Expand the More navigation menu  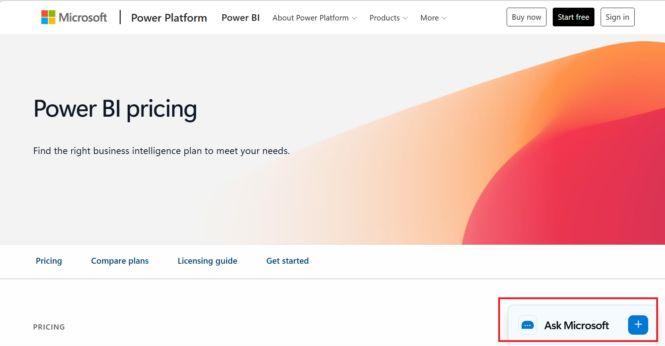click(433, 18)
